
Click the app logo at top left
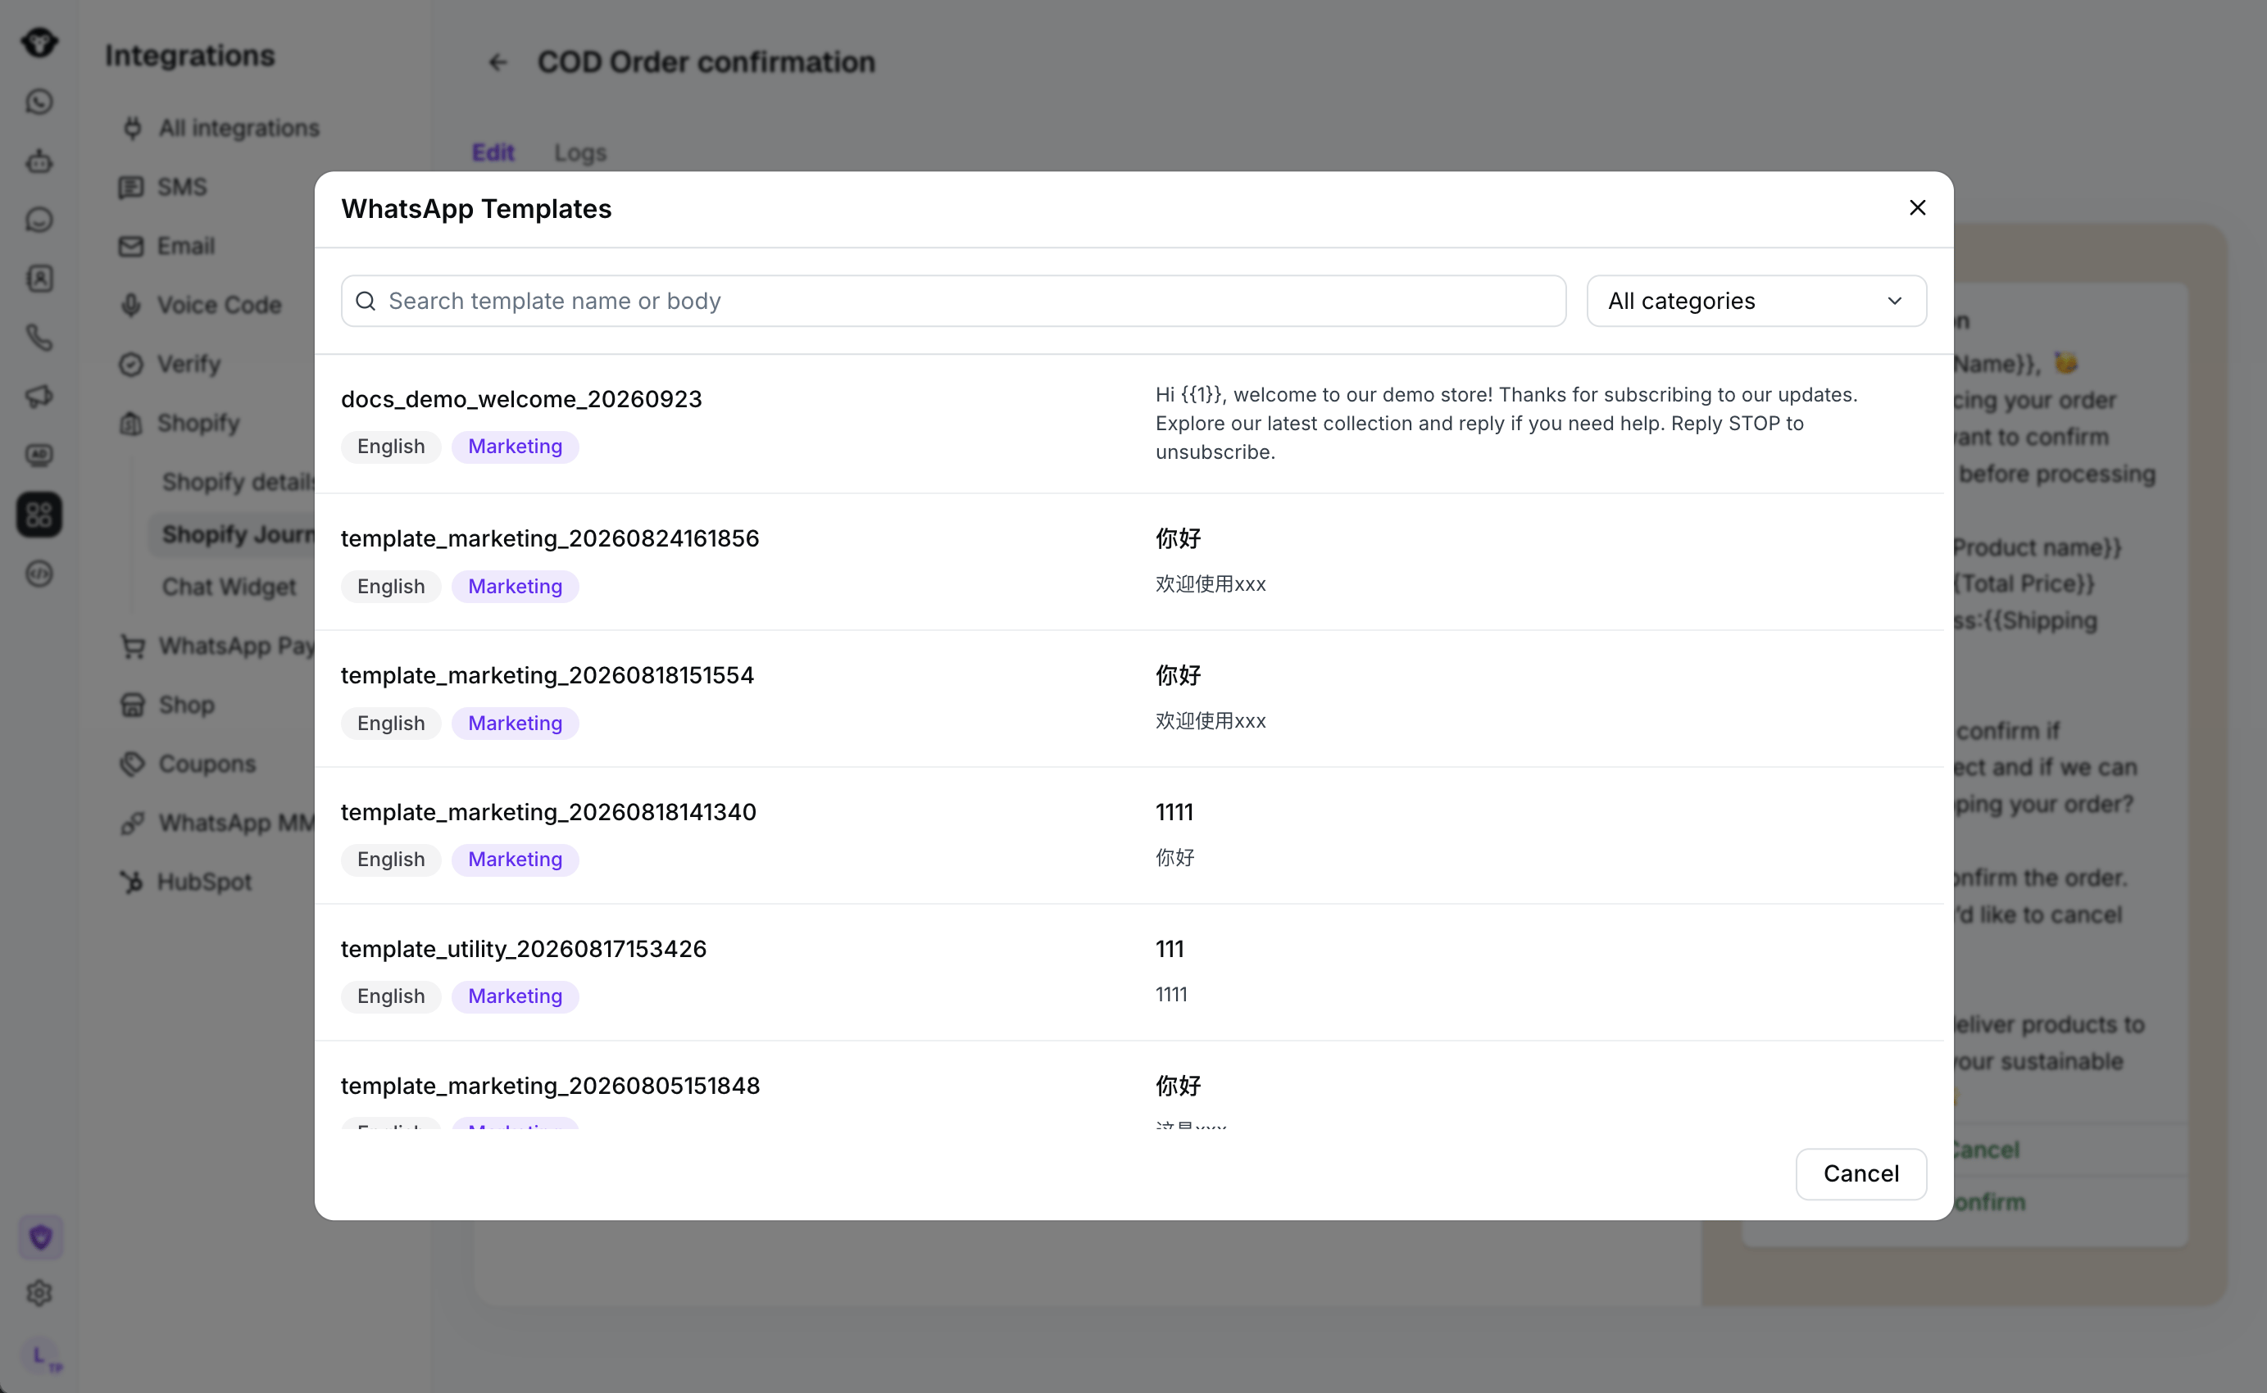tap(39, 43)
